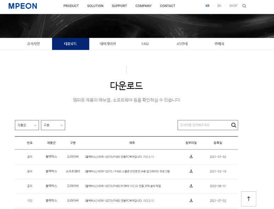This screenshot has width=274, height=209.
Task: Click the row number 153 cell
Action: pos(30,201)
